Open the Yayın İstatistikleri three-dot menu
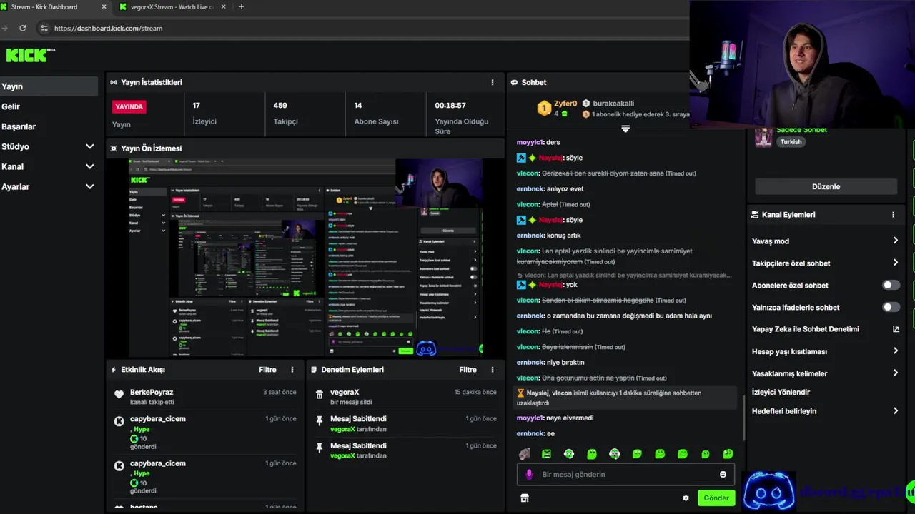This screenshot has height=514, width=915. (492, 82)
